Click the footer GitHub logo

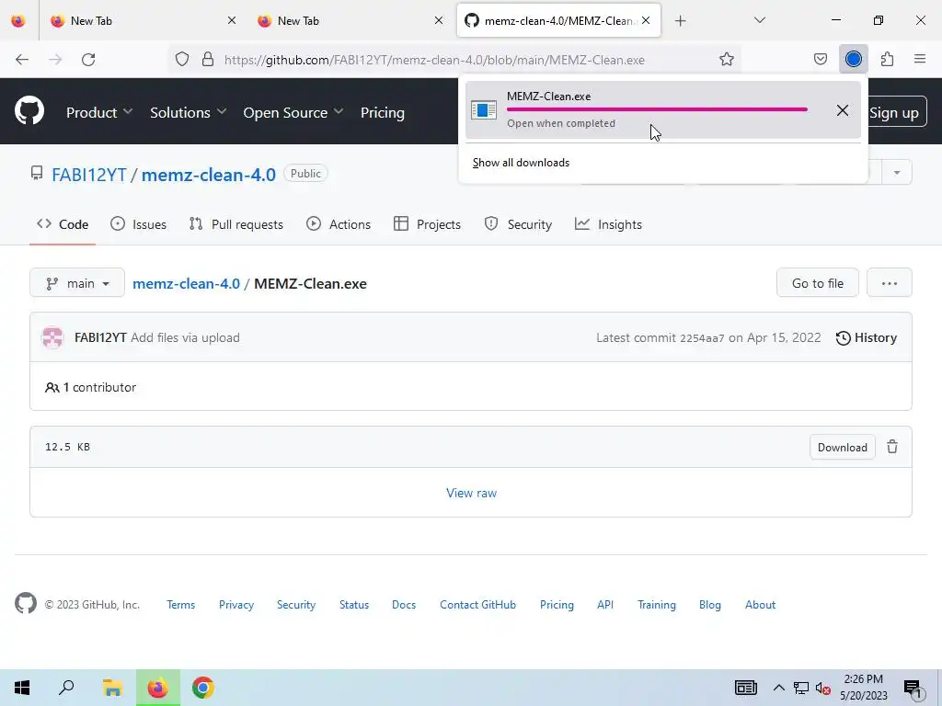pyautogui.click(x=26, y=603)
